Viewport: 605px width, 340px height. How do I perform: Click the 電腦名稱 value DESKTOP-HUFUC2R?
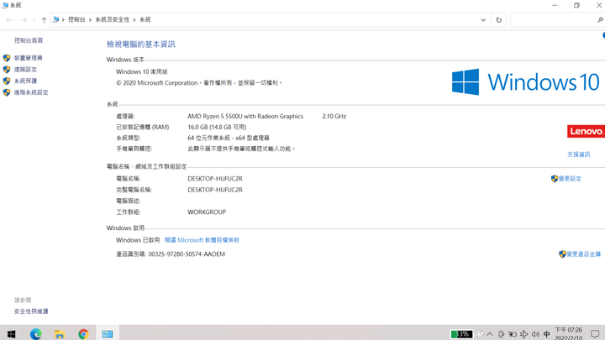[x=215, y=179]
